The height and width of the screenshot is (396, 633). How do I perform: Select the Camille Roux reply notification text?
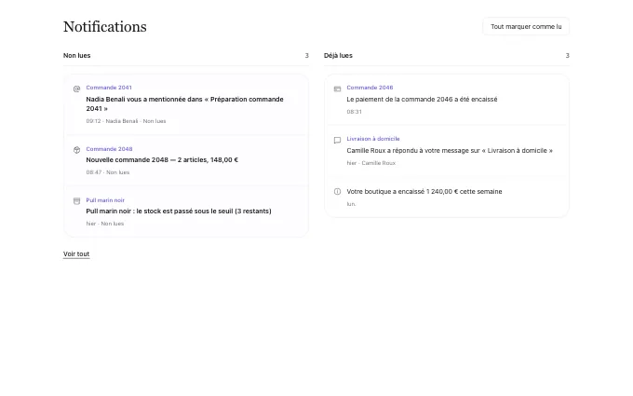[x=450, y=150]
